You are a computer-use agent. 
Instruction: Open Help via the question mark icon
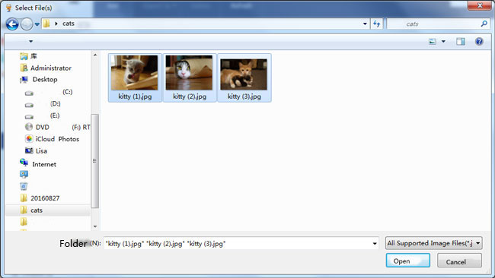coord(479,41)
